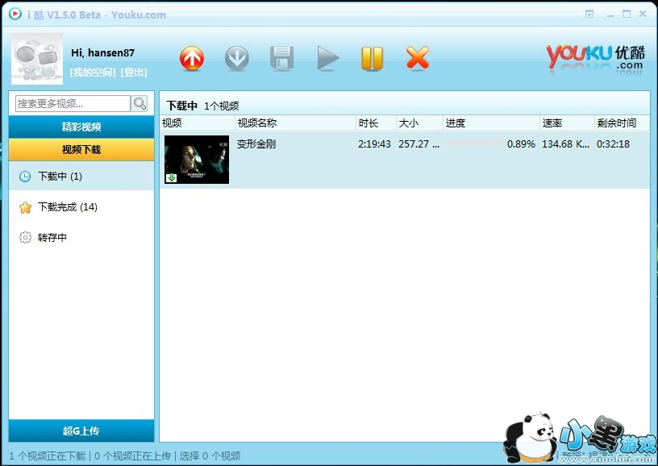Select 下载中 (1) in sidebar
This screenshot has width=658, height=466.
(x=81, y=177)
